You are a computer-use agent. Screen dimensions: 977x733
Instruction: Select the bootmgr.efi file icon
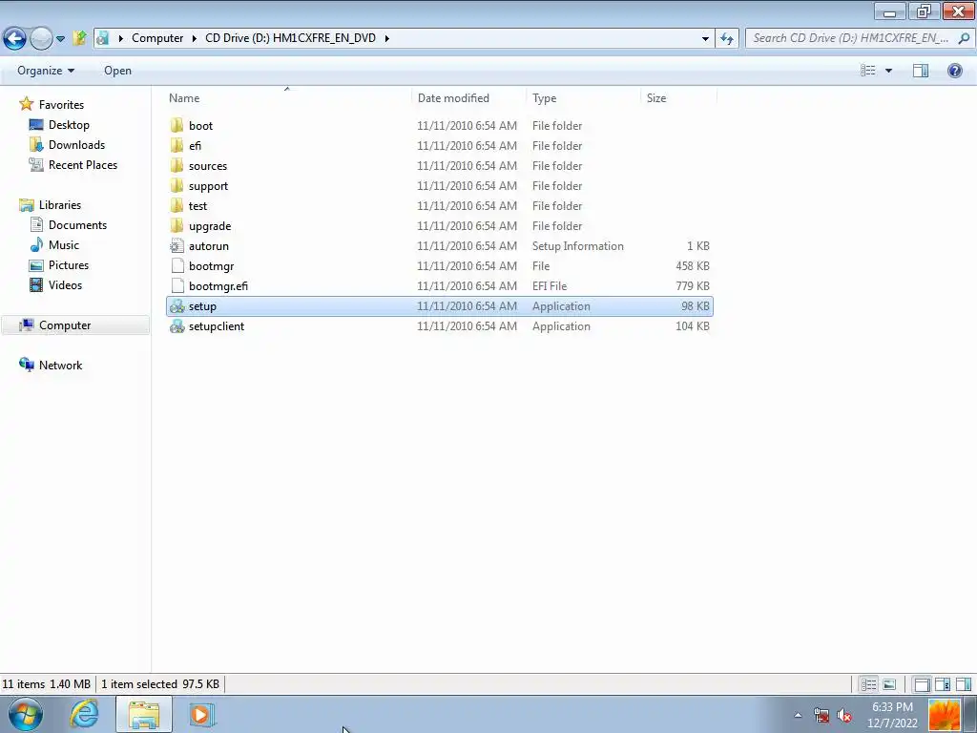coord(177,285)
